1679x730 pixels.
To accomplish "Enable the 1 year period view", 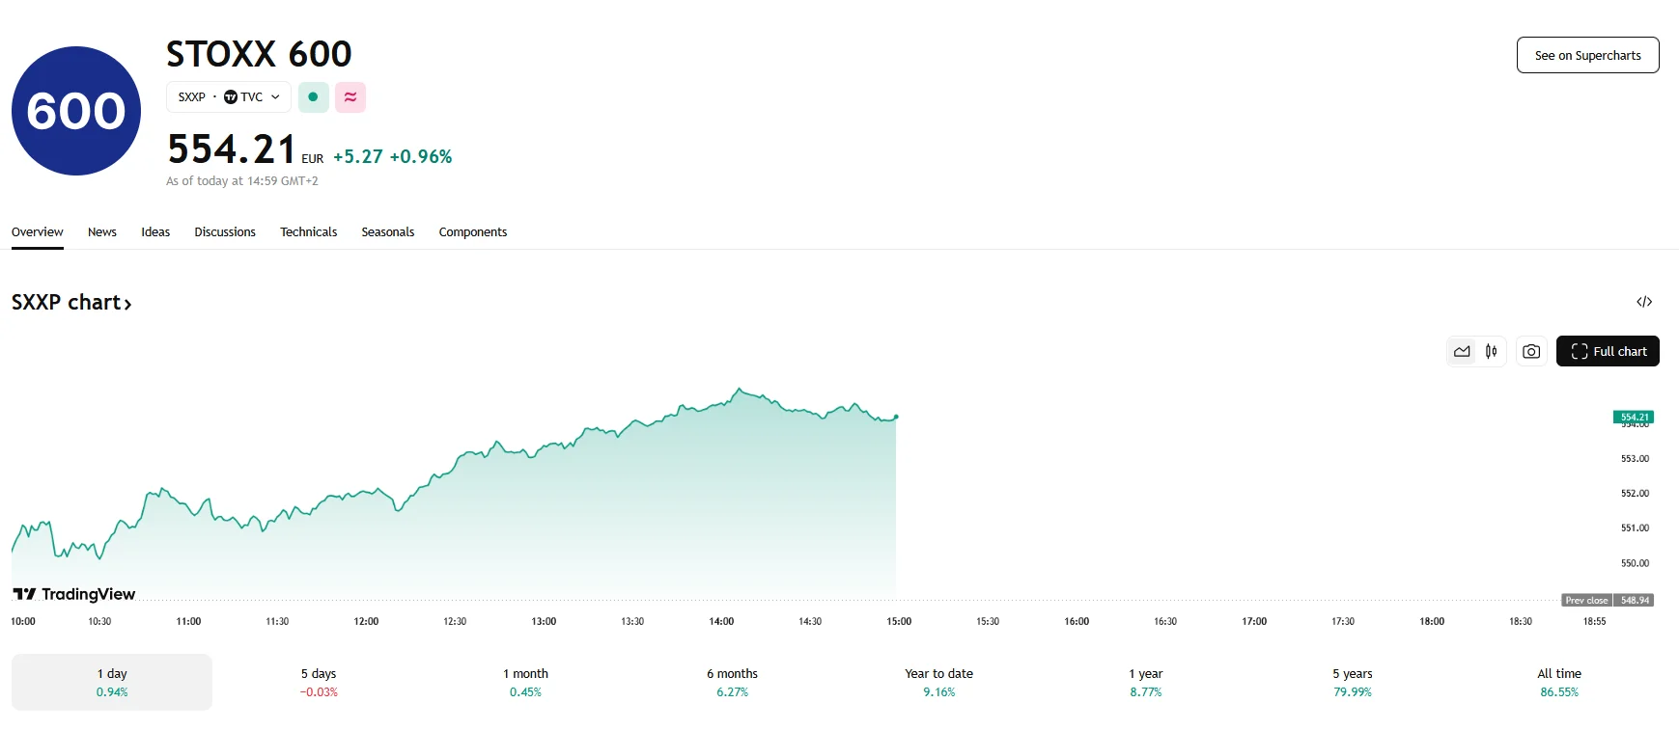I will (1146, 682).
